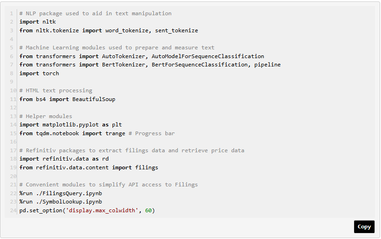
Task: Click line number 24 in gutter
Action: click(13, 210)
